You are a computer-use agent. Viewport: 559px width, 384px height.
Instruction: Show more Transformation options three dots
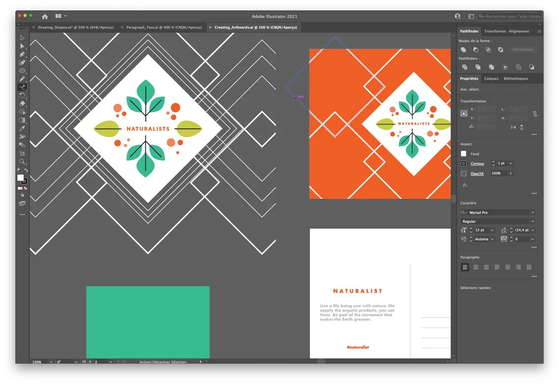coord(534,135)
